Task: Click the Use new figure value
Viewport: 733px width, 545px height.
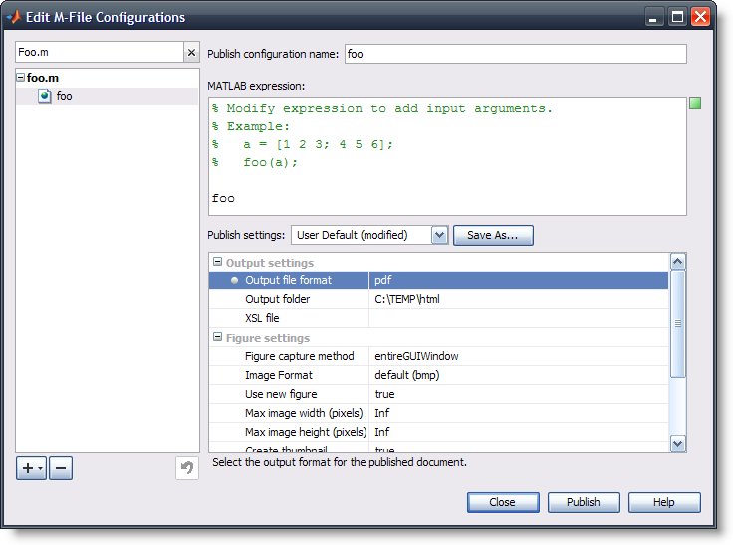Action: point(518,394)
